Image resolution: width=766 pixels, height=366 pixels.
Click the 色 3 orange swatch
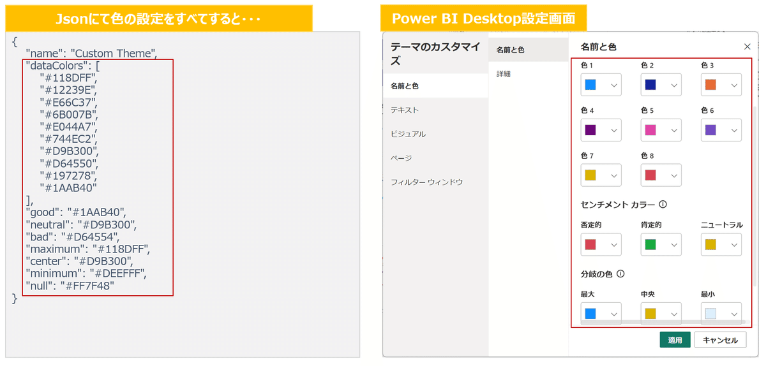(x=710, y=85)
